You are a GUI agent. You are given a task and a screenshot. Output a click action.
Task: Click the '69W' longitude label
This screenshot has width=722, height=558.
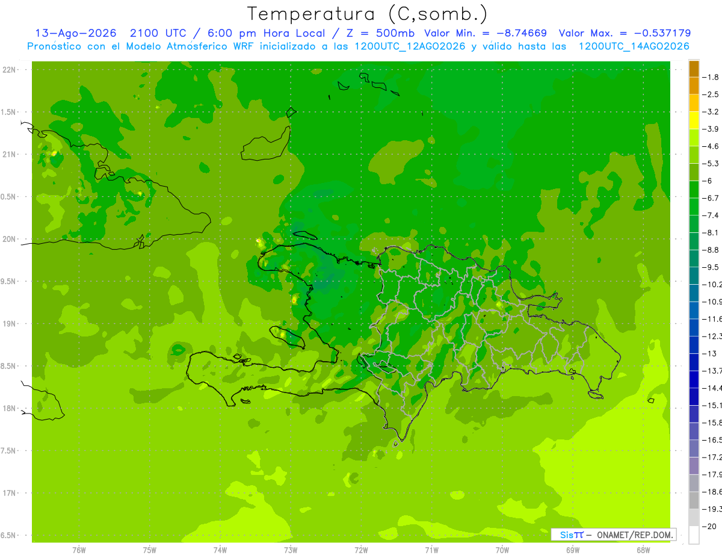573,550
